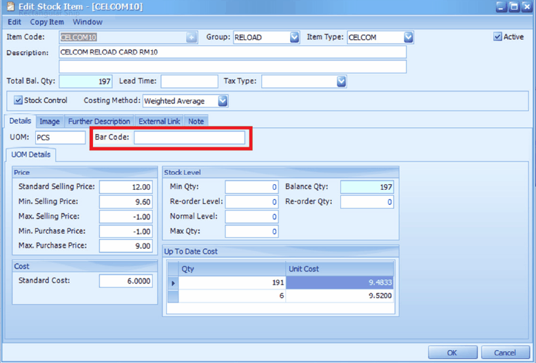Viewport: 536px width, 363px height.
Task: Click the Min Qty field
Action: point(251,187)
